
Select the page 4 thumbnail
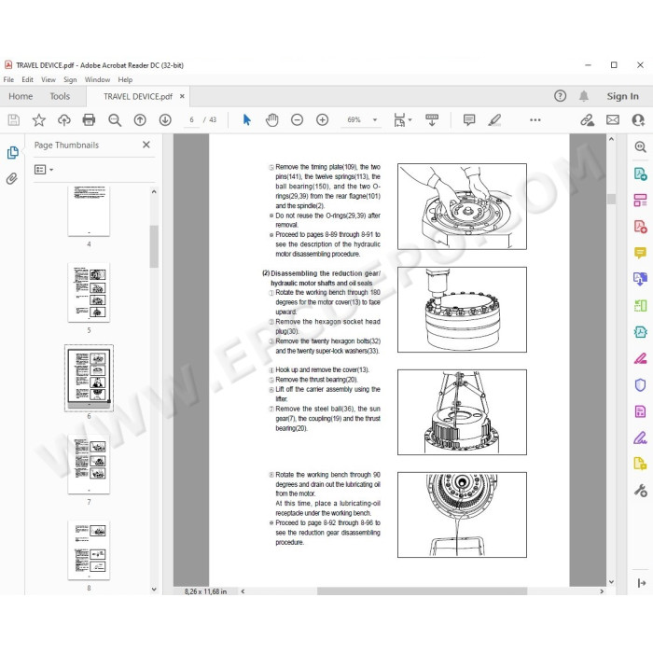[x=89, y=211]
